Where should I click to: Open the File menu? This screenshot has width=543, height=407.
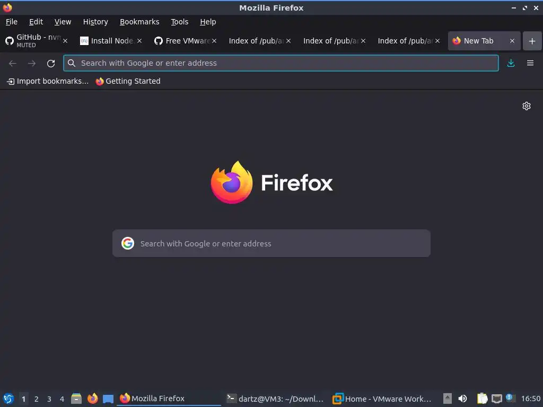12,22
